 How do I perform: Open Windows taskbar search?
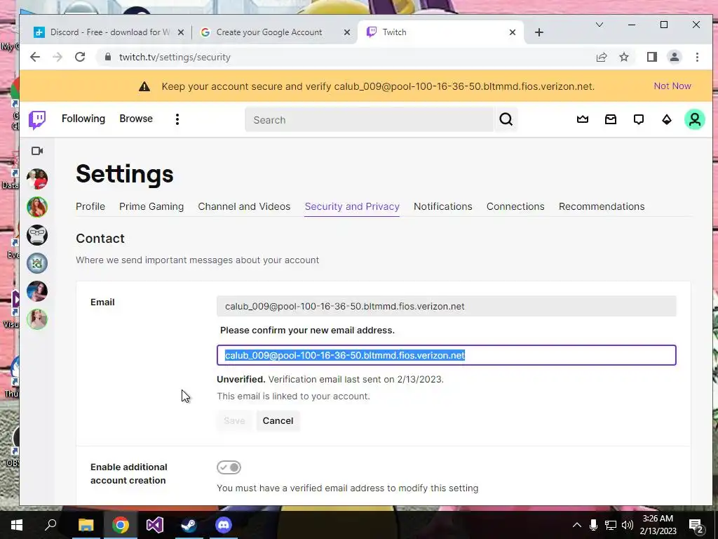[x=50, y=525]
